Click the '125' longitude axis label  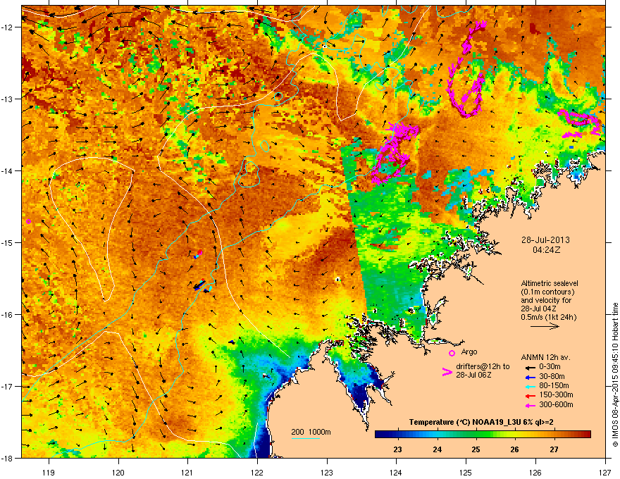(x=466, y=472)
